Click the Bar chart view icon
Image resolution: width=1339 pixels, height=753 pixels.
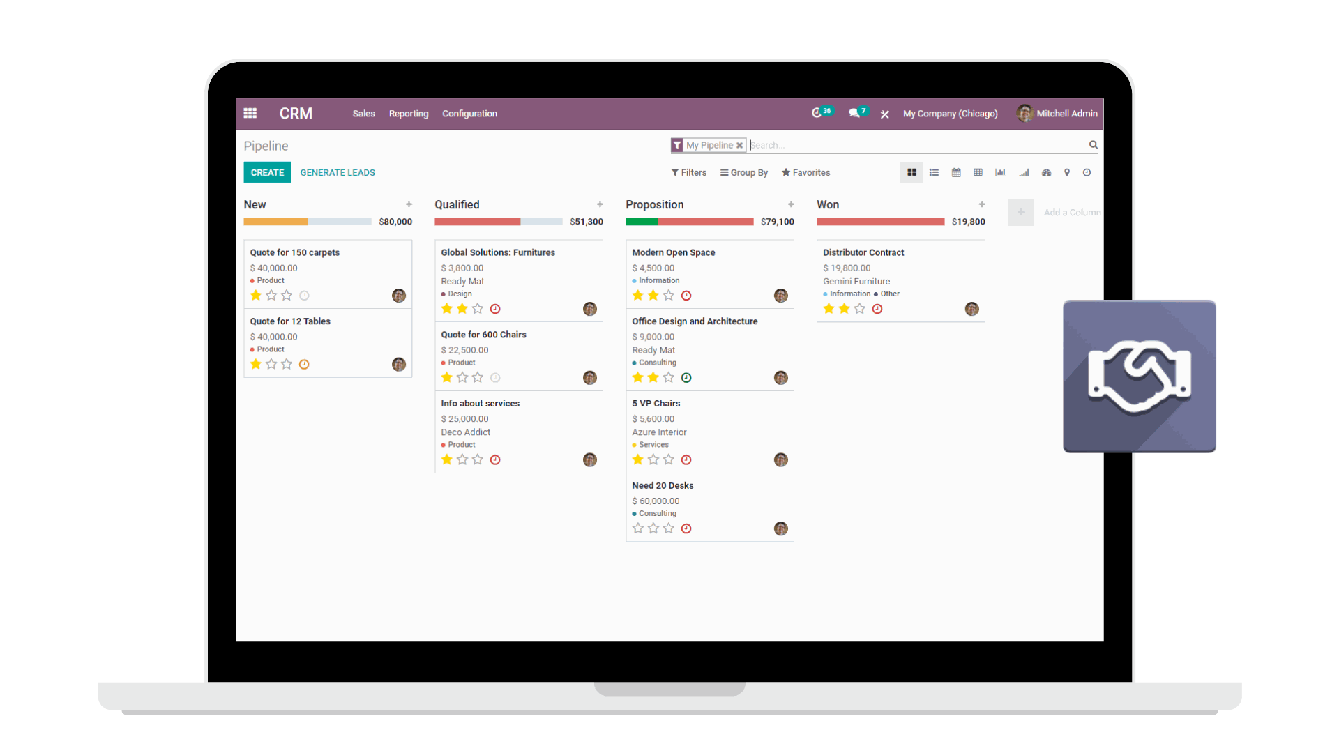coord(1001,172)
